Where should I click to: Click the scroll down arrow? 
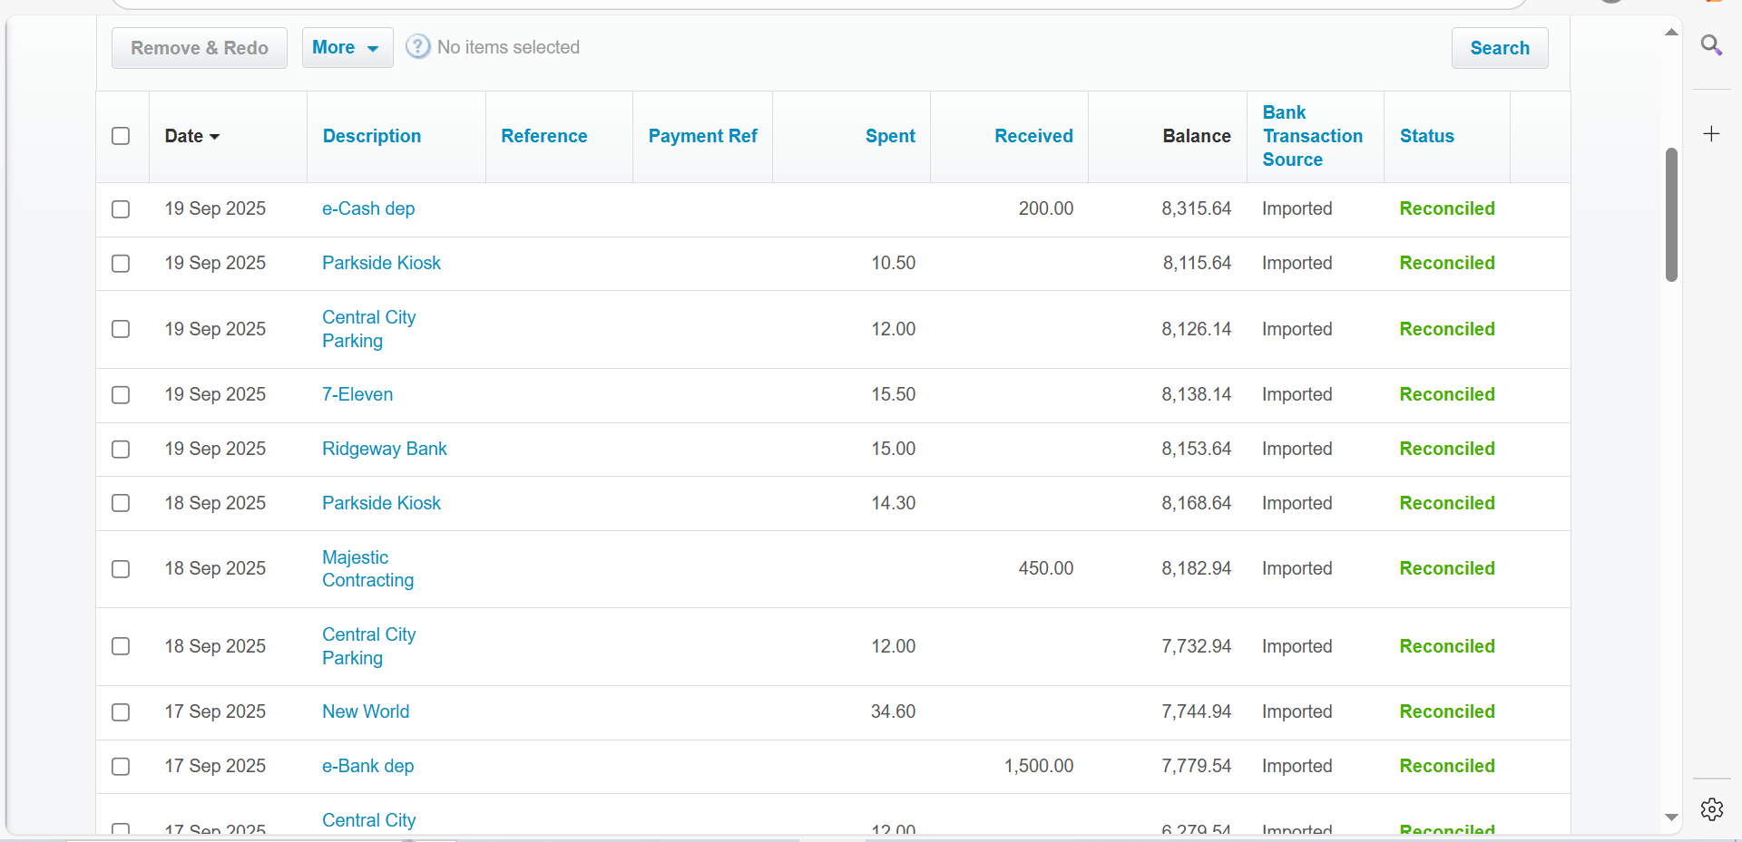1671,818
